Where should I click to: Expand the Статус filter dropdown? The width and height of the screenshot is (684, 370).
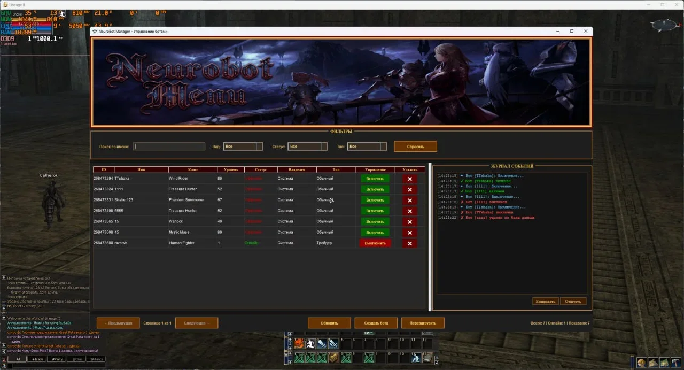point(307,147)
